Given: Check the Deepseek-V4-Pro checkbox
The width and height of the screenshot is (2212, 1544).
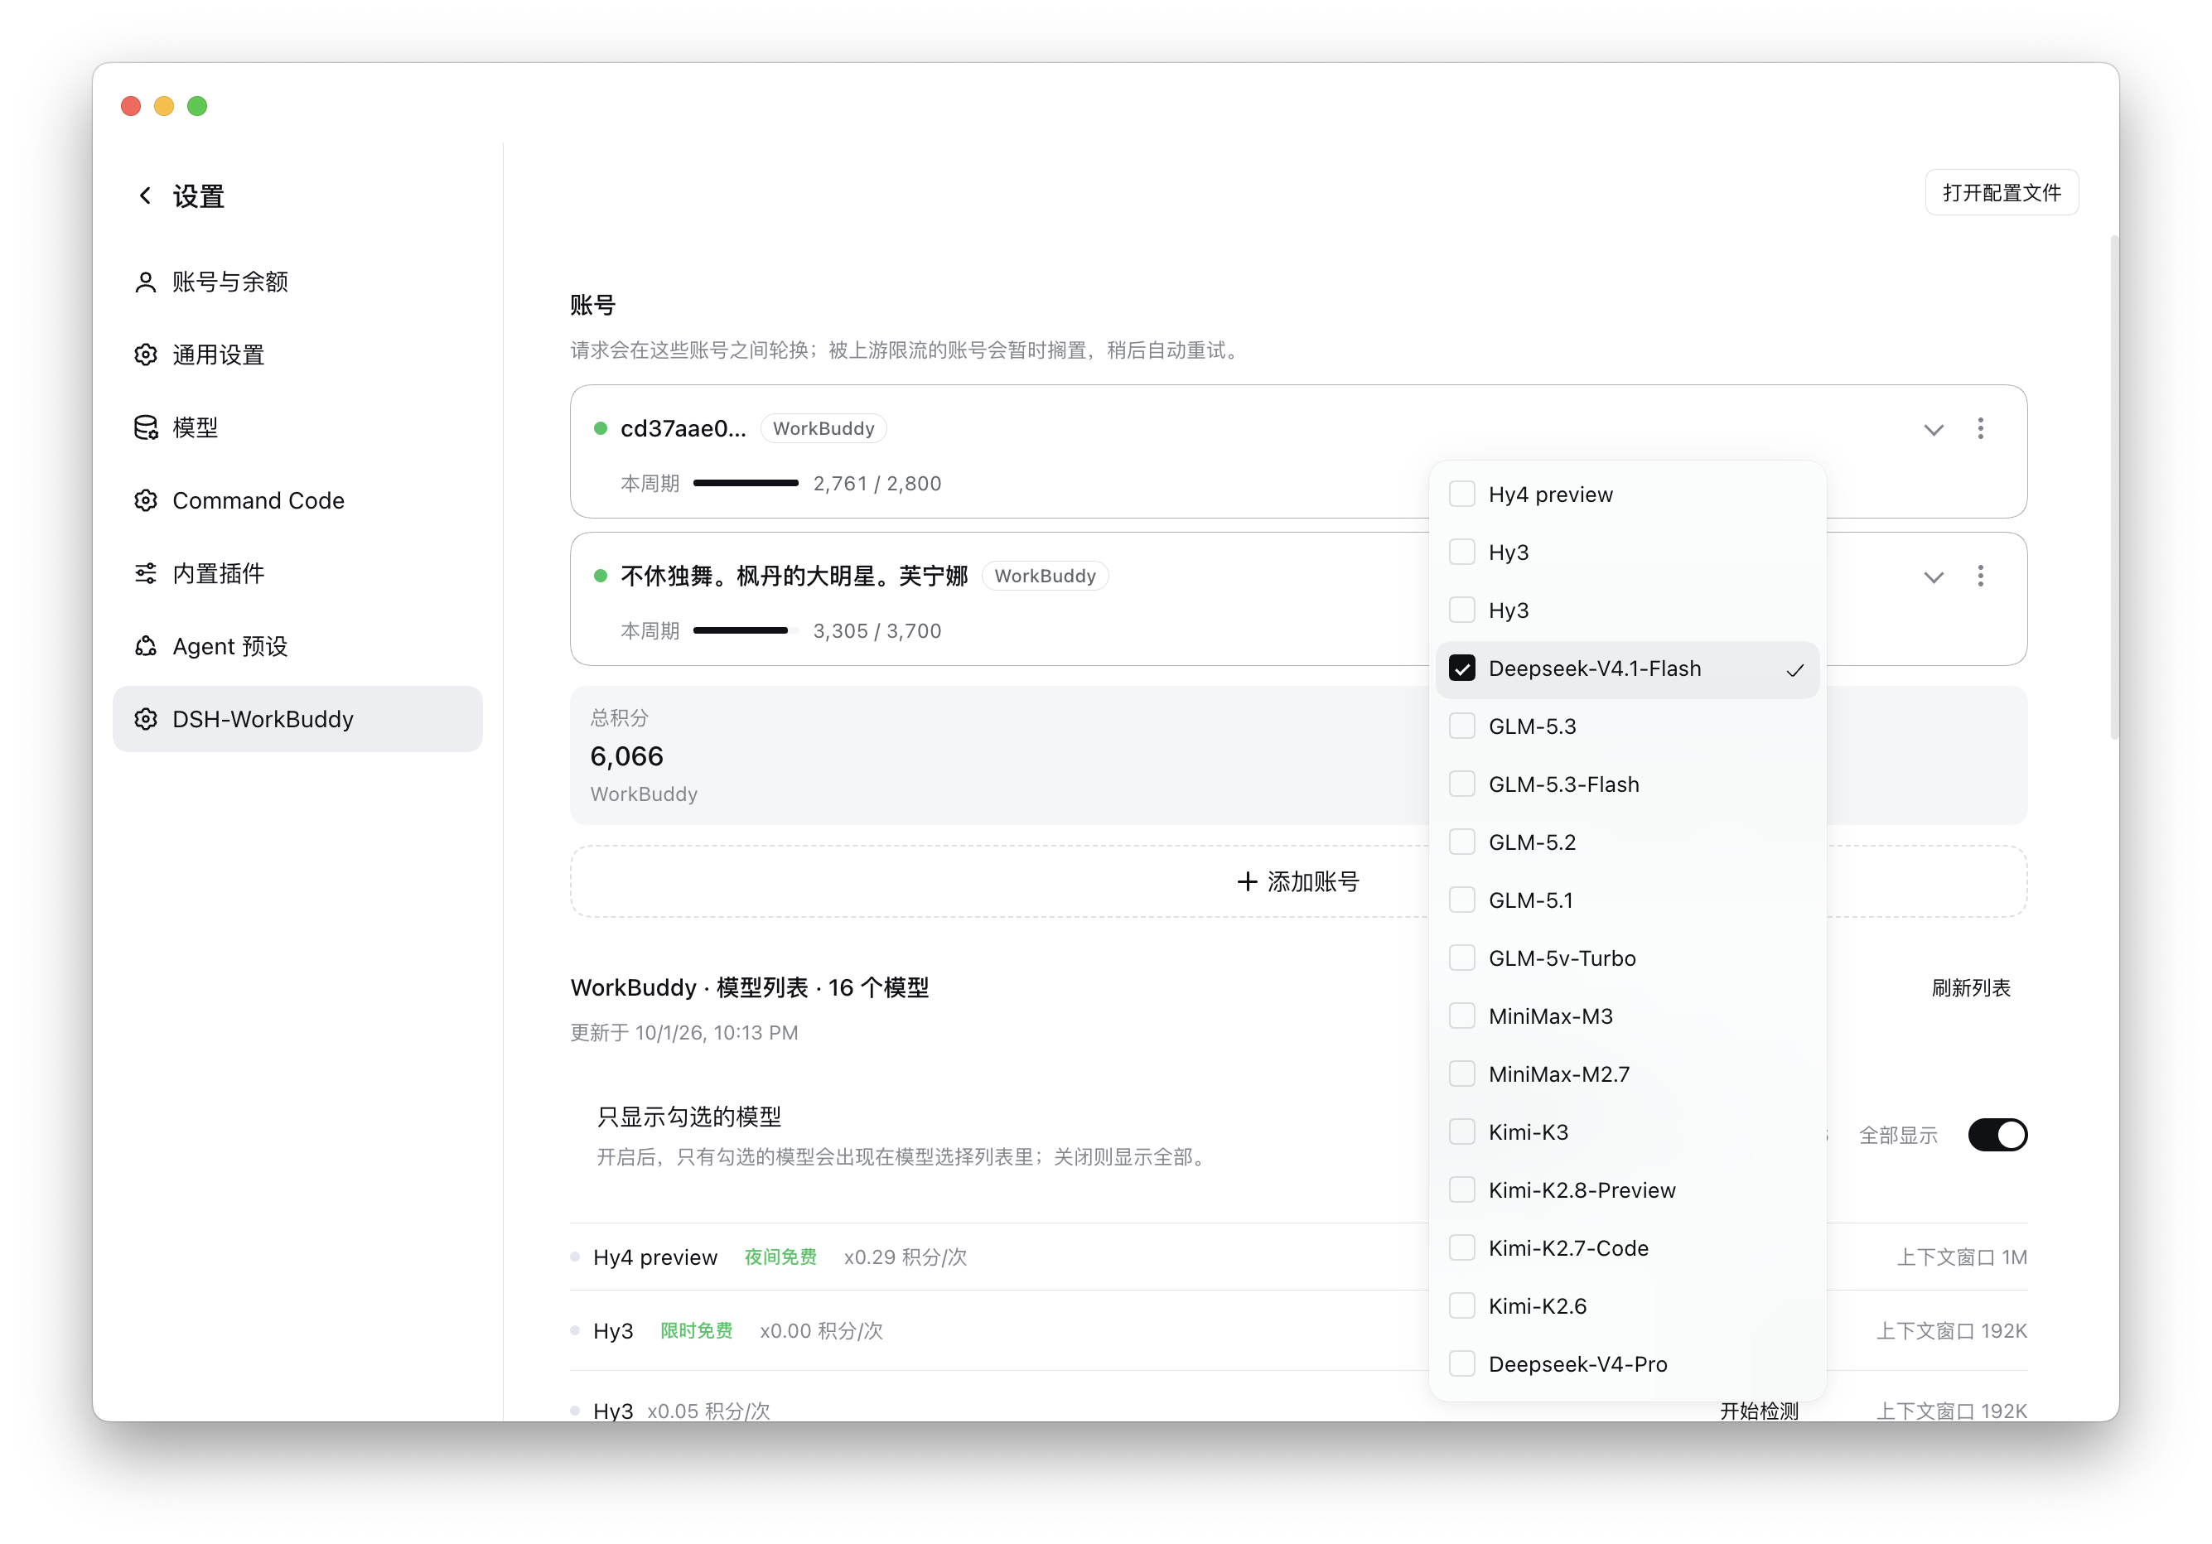Looking at the screenshot, I should (x=1461, y=1364).
